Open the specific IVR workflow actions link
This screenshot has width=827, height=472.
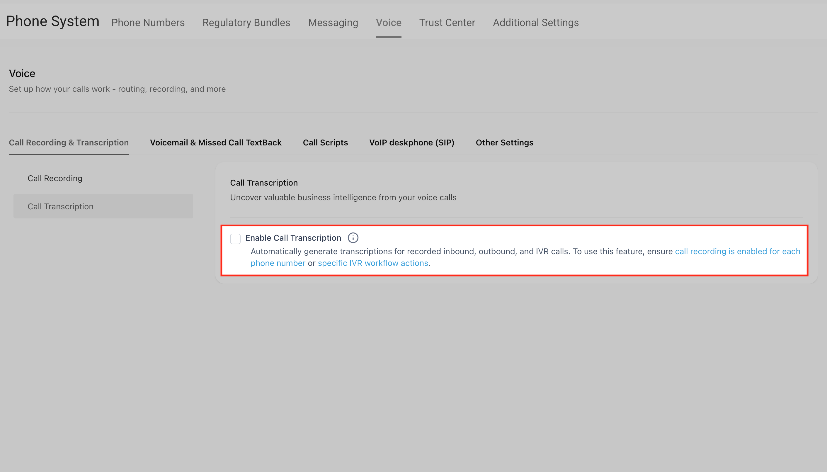(373, 263)
